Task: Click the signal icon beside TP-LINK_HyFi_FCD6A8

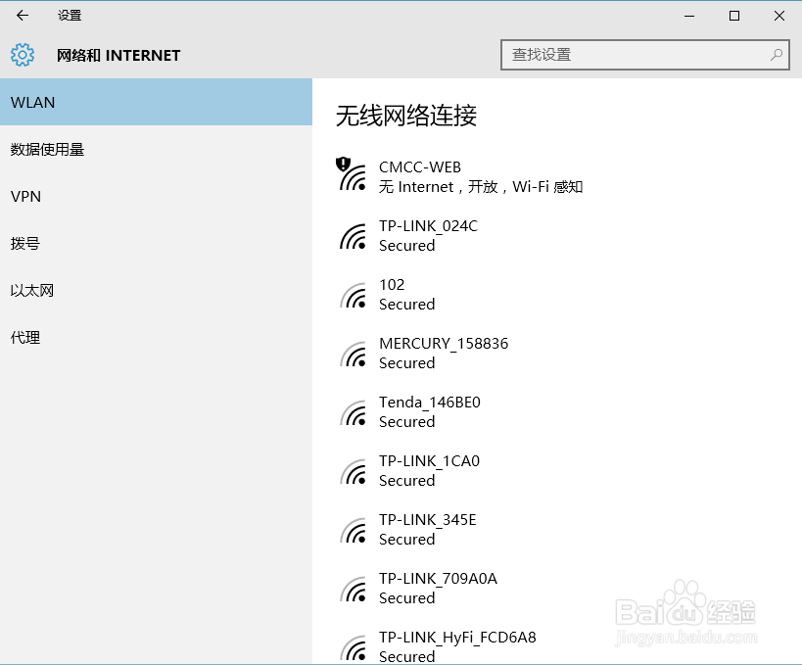Action: point(352,646)
